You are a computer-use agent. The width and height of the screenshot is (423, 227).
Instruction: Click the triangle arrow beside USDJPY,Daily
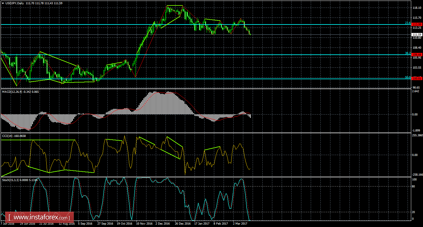3,3
